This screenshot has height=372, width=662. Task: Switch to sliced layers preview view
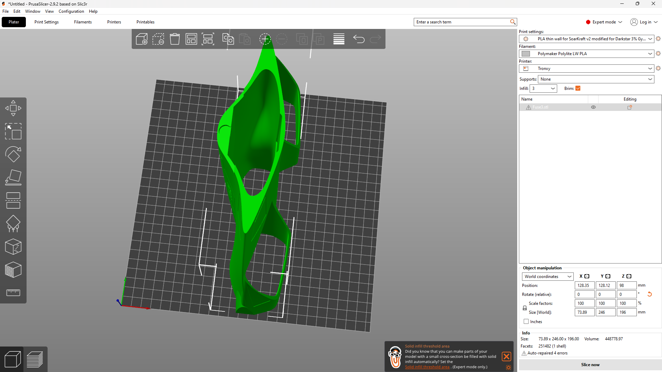(x=35, y=360)
